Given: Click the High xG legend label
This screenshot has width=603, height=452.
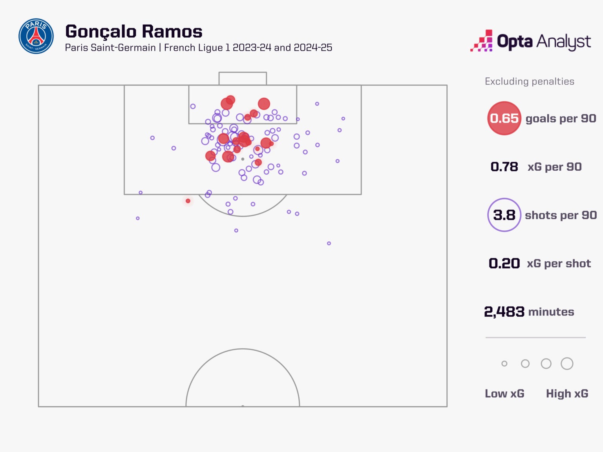Looking at the screenshot, I should pyautogui.click(x=567, y=394).
